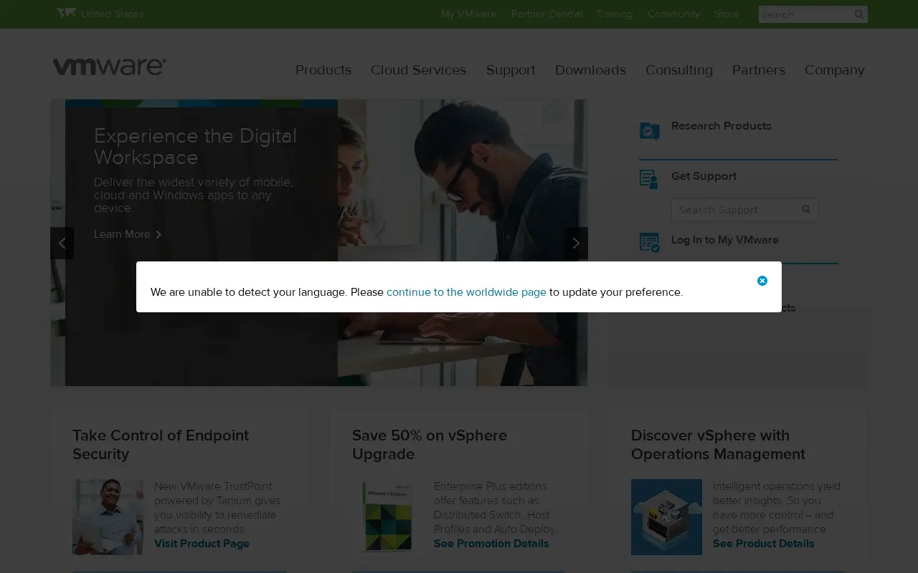Click 'Experience the Digital Workspace' headline
Screen dimensions: 918x573
195,146
